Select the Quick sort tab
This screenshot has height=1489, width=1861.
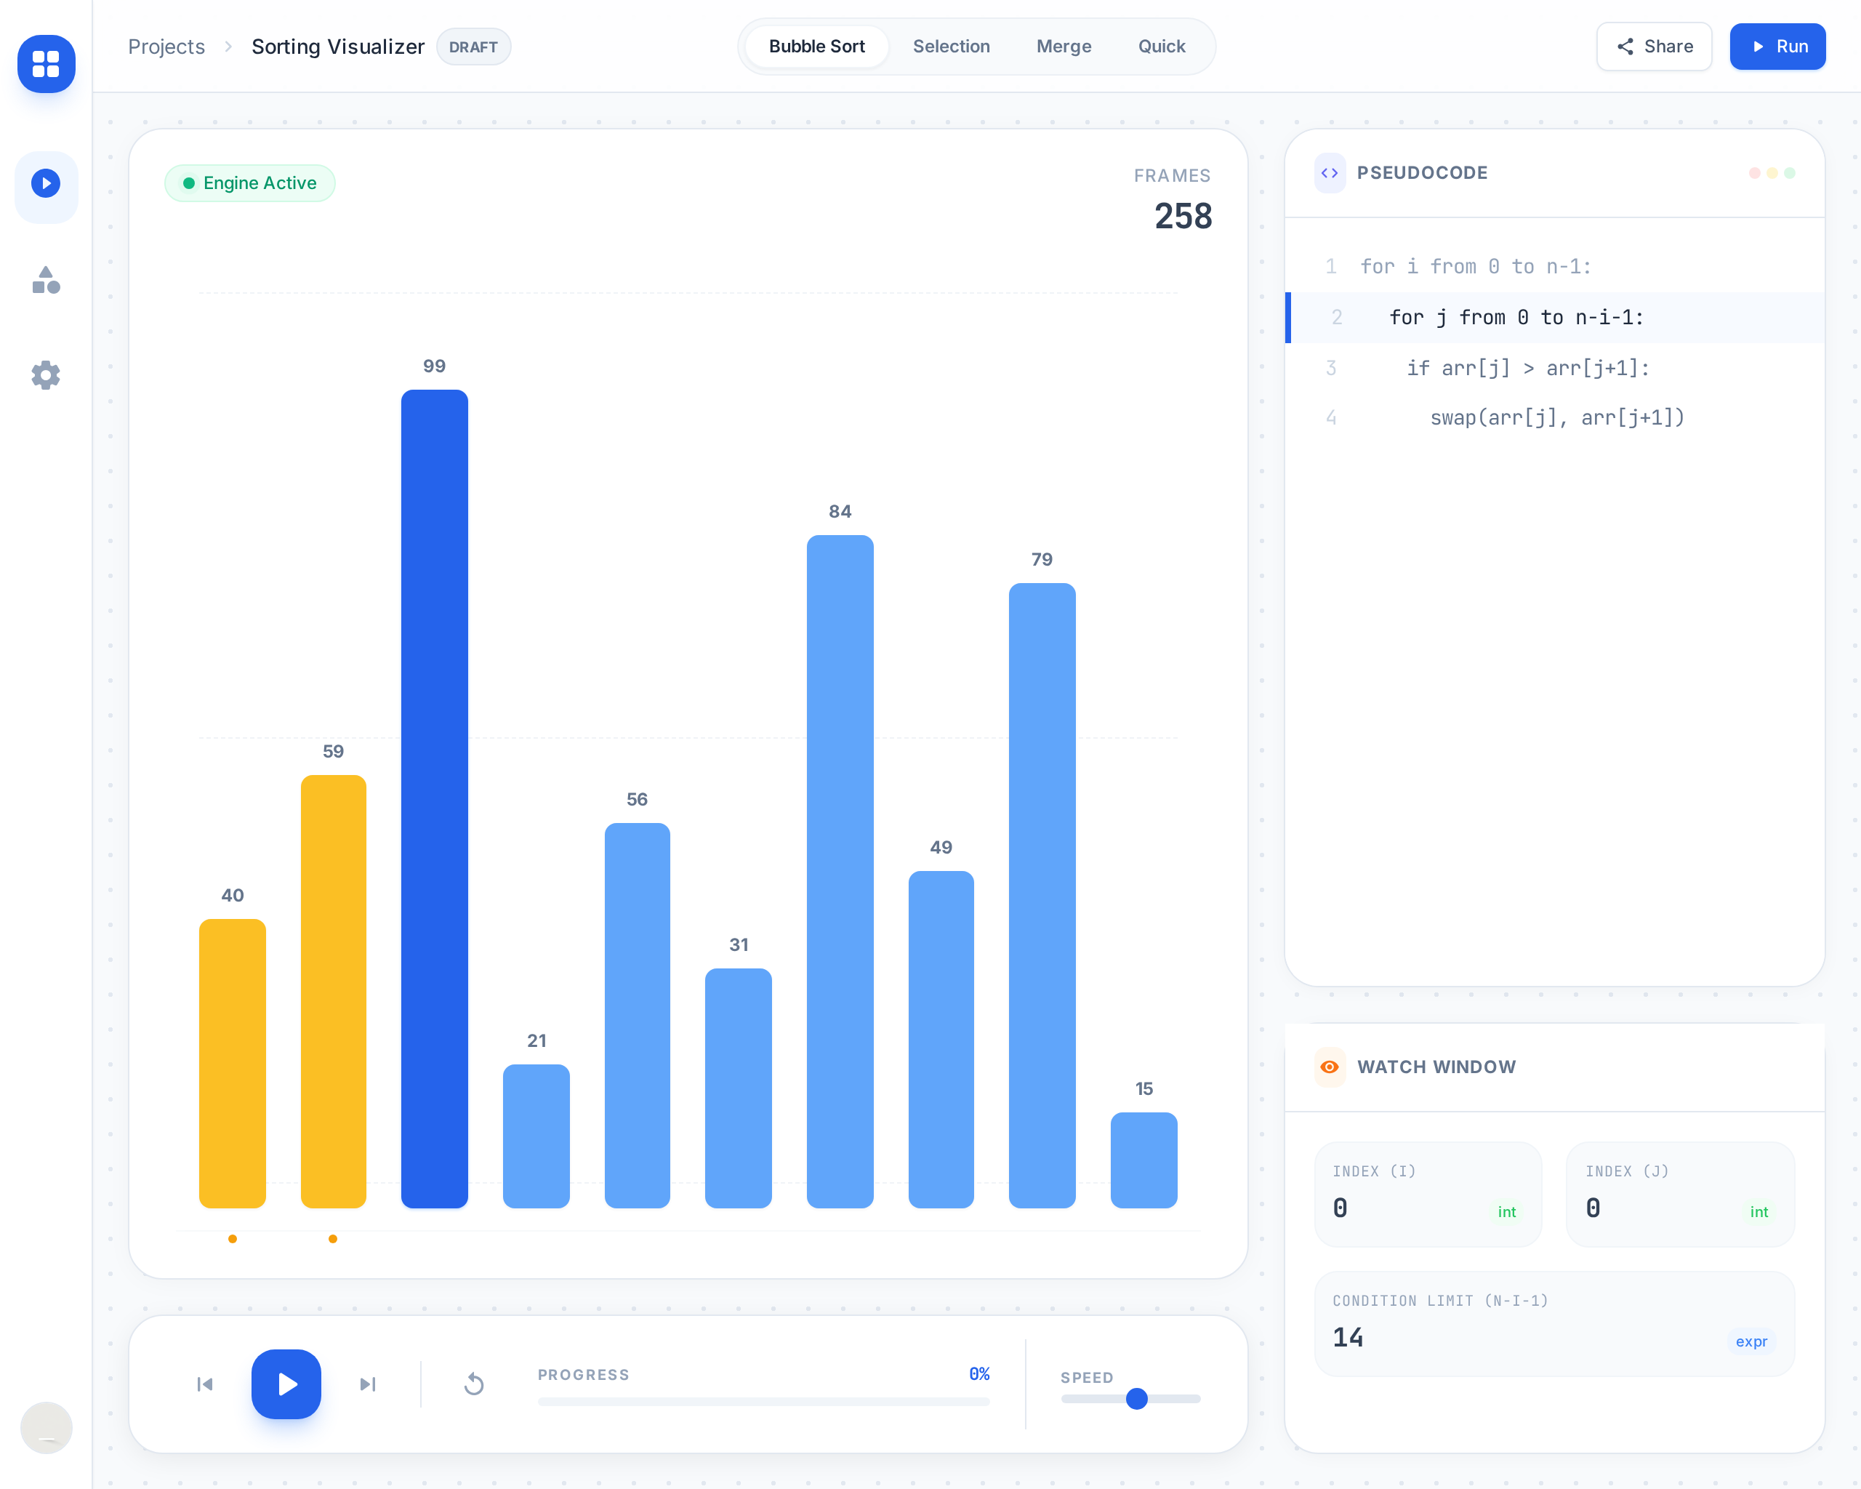1161,47
